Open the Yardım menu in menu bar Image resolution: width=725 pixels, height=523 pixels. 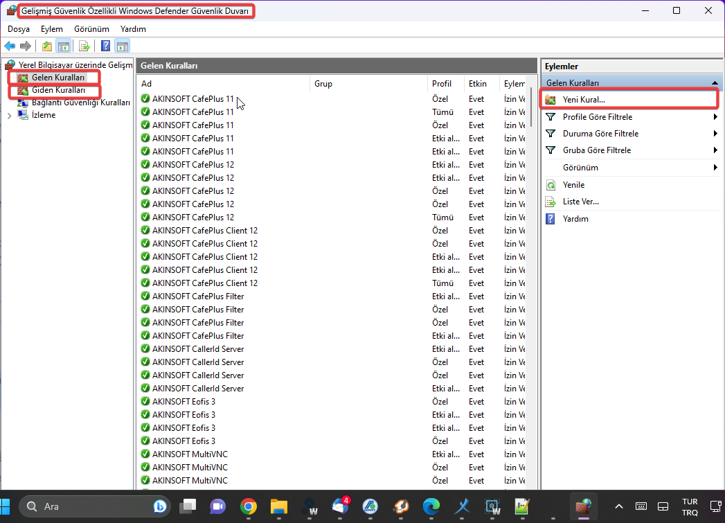[x=133, y=29]
